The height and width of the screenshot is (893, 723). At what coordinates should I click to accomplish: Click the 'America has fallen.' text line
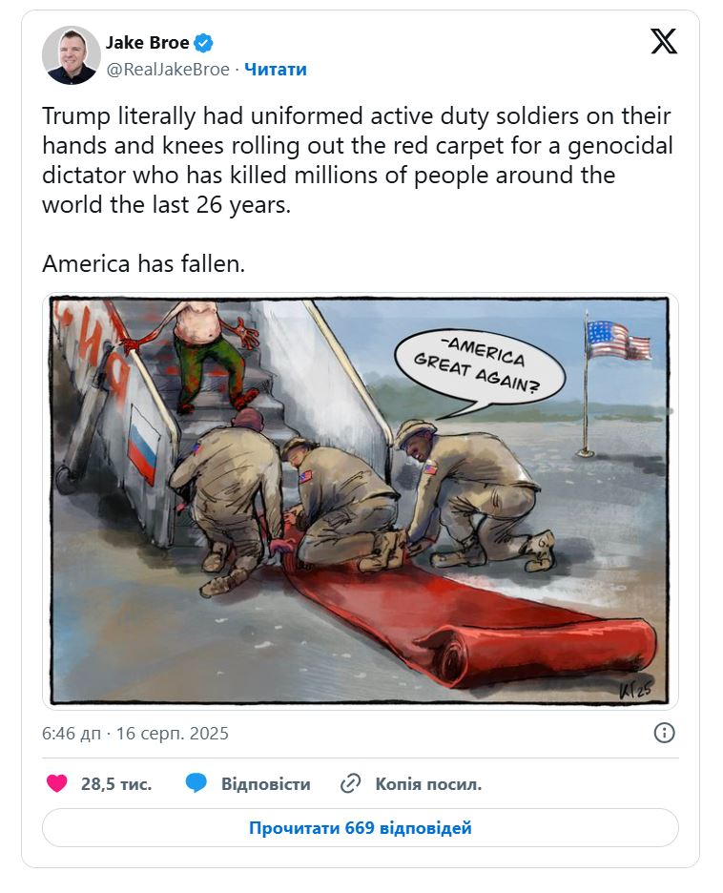[143, 263]
